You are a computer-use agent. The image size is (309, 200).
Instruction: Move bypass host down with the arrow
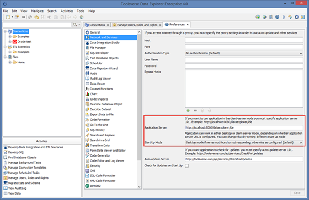tap(210, 110)
